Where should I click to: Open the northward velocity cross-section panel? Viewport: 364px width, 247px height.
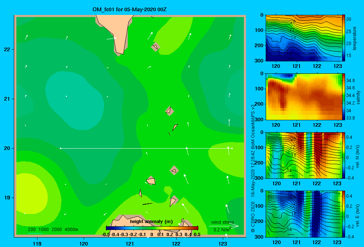[x=304, y=155]
